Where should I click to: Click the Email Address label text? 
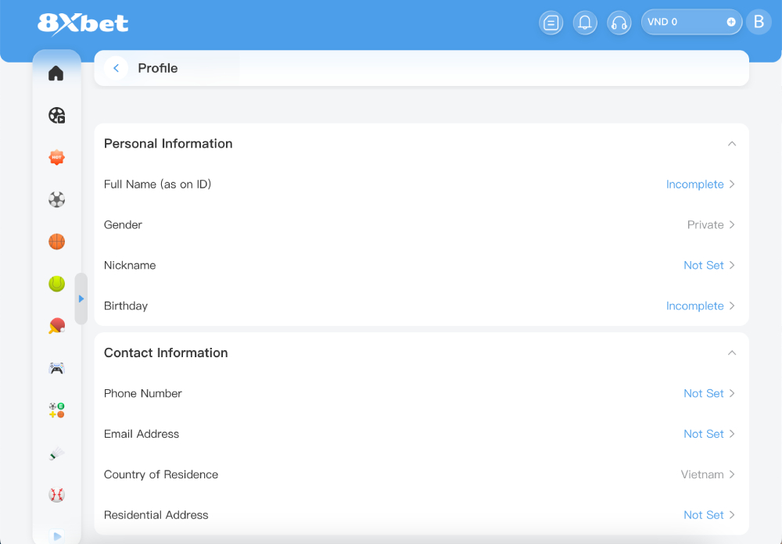141,434
